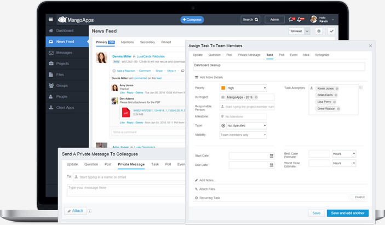Open the chat messages notification icon
The width and height of the screenshot is (385, 225).
292,19
